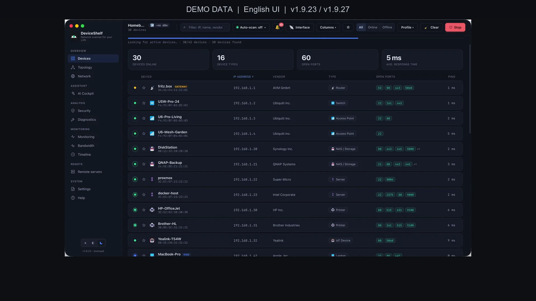Favorite U6-Pro-Living with star toggle

coord(144,118)
